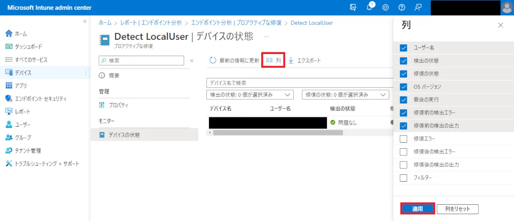Image resolution: width=514 pixels, height=221 pixels.
Task: Check フィルター column checkbox
Action: (x=403, y=178)
